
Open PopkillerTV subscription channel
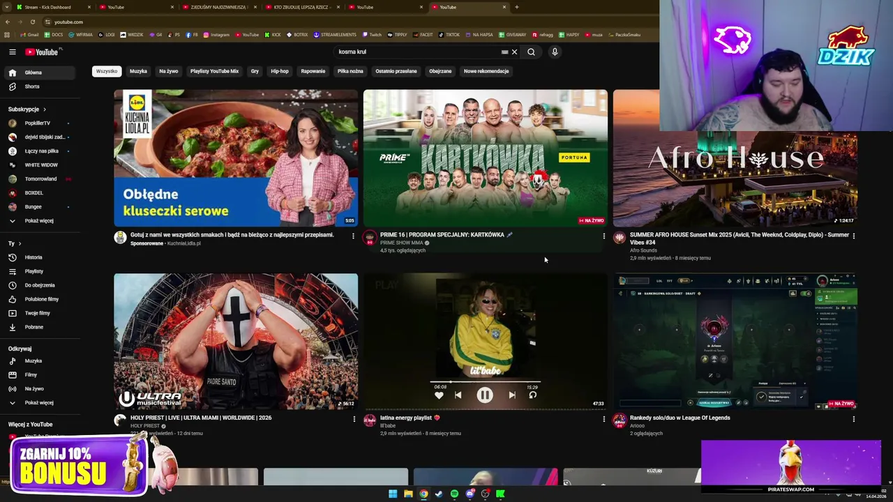click(x=38, y=123)
